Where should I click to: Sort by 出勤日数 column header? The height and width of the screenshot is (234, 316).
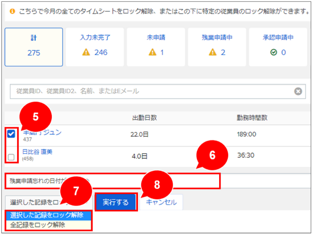144,118
